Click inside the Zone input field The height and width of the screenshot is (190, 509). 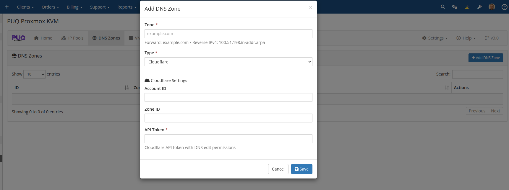tap(228, 33)
